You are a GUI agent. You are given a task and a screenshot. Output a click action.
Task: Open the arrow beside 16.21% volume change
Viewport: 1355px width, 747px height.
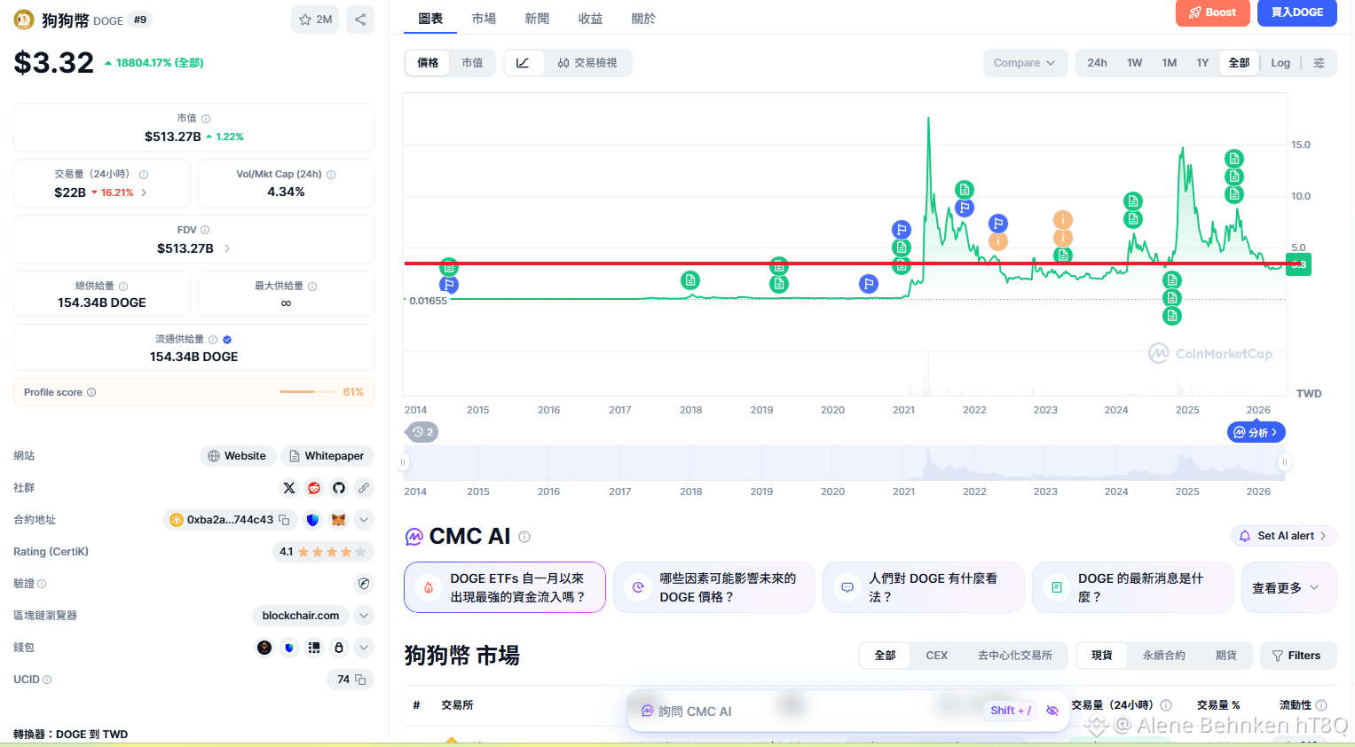[x=144, y=193]
